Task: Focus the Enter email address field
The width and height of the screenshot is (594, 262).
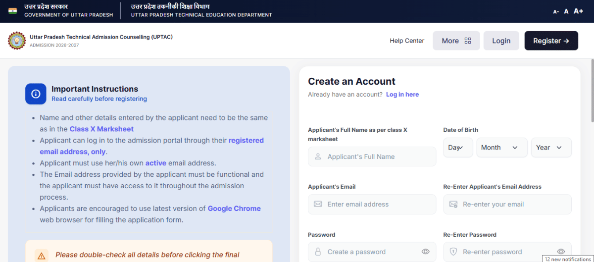Action: pos(372,204)
